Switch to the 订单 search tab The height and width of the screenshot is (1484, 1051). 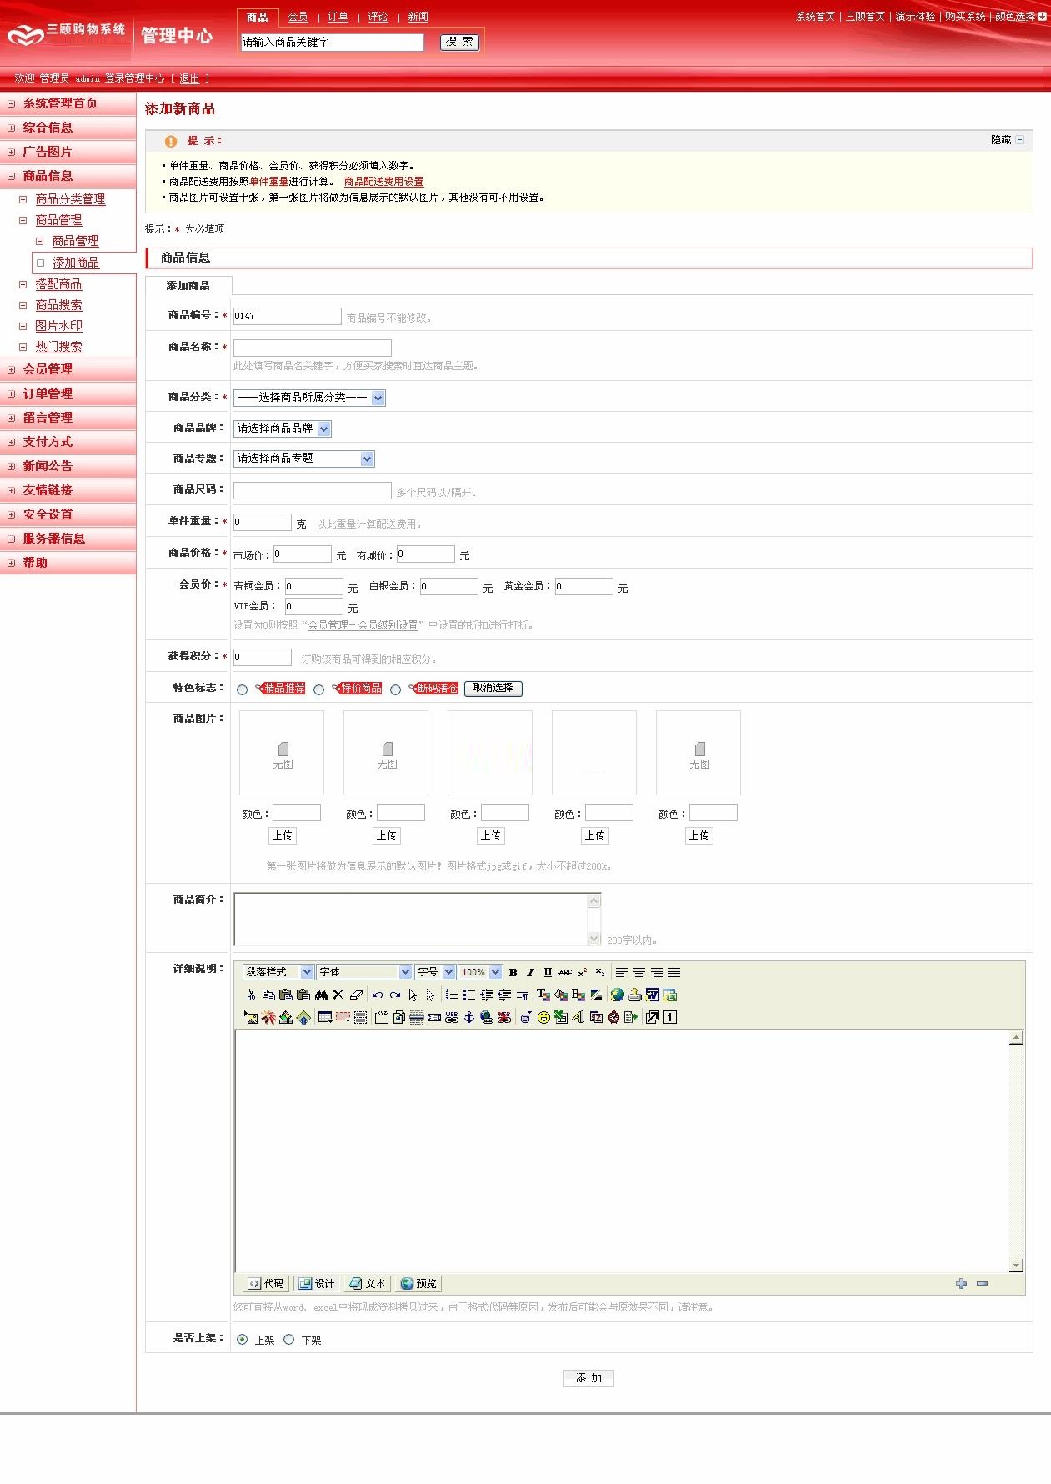click(x=338, y=17)
